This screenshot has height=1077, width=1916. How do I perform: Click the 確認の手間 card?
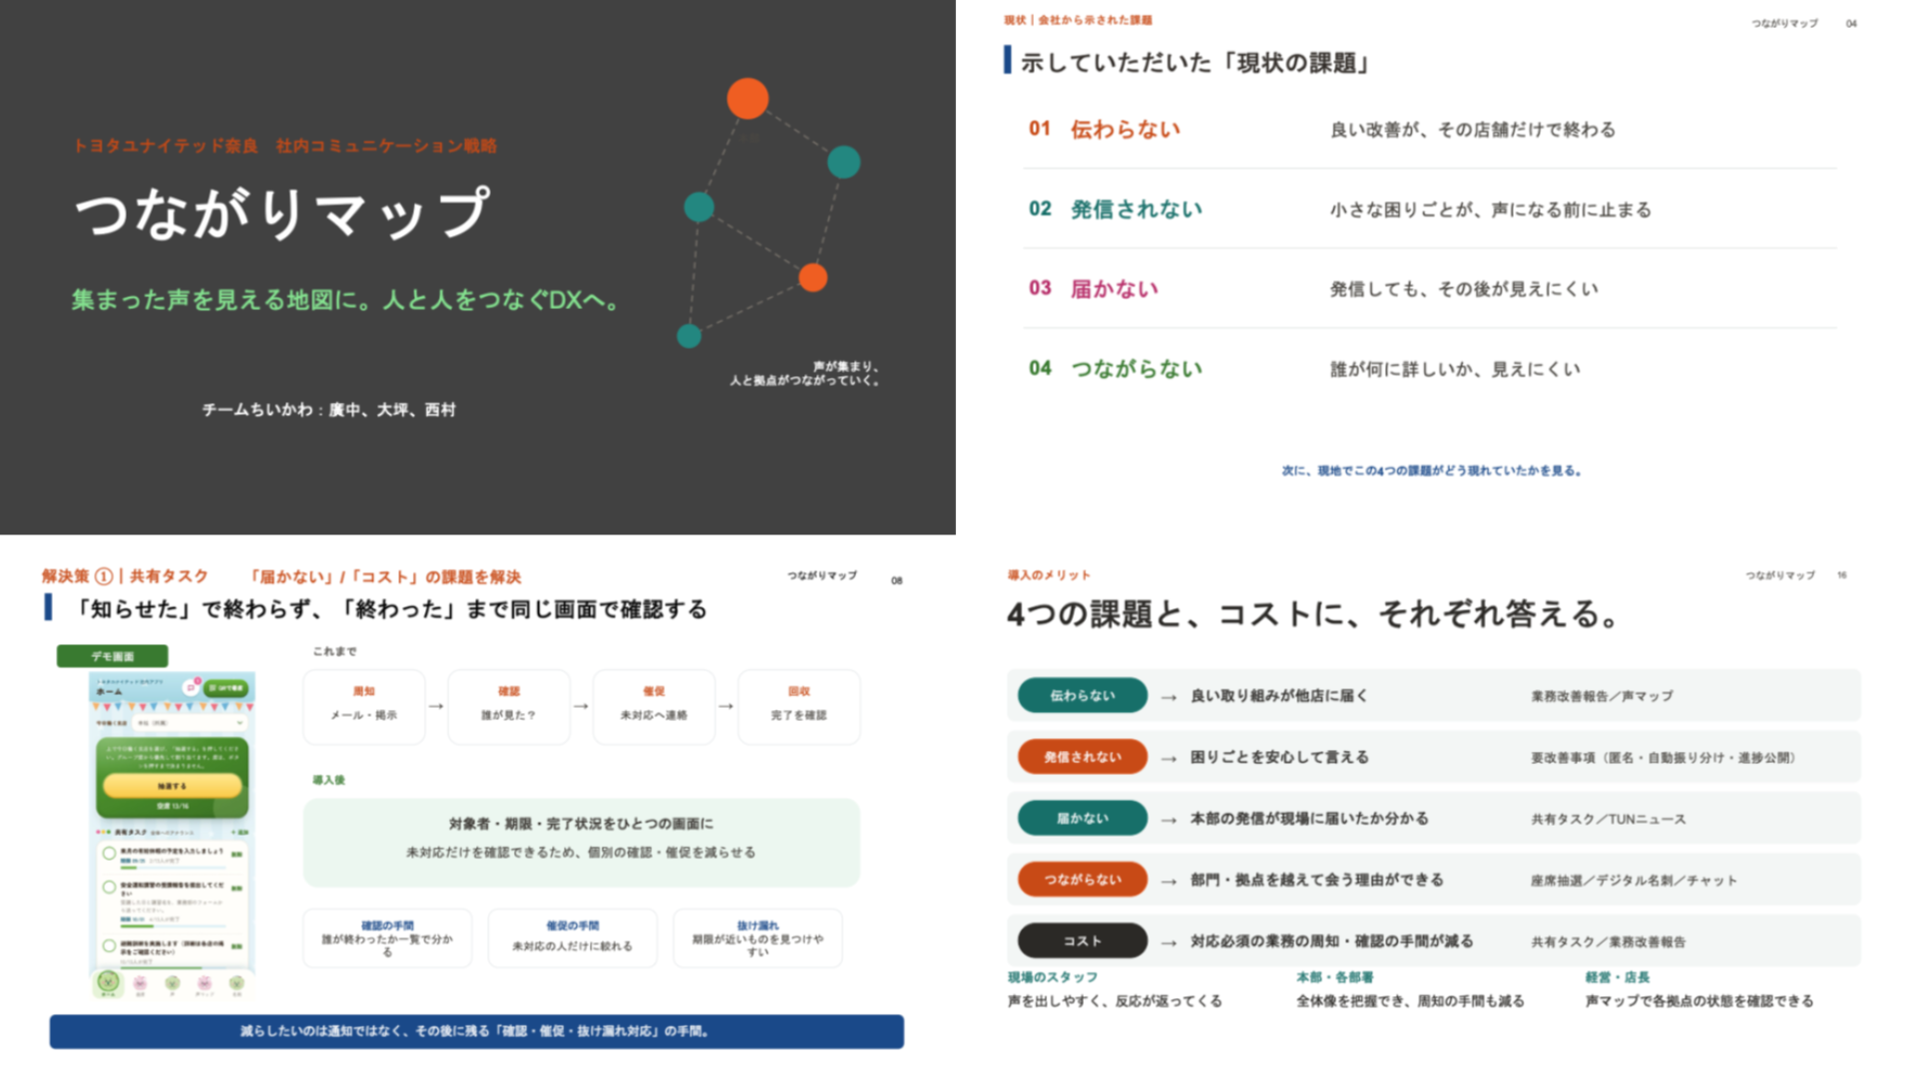pos(387,937)
